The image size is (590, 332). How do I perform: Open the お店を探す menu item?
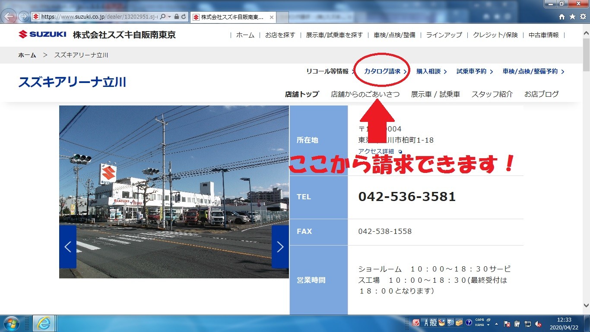tap(280, 35)
